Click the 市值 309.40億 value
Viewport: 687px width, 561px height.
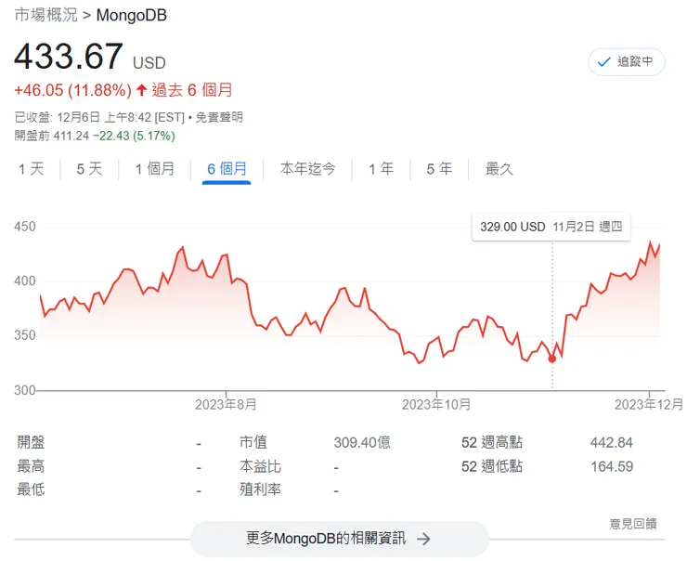362,443
